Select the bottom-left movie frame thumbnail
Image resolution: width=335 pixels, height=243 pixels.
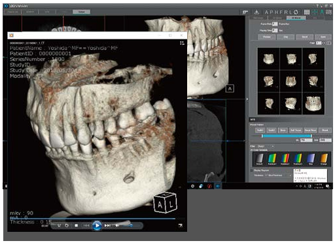[268, 103]
